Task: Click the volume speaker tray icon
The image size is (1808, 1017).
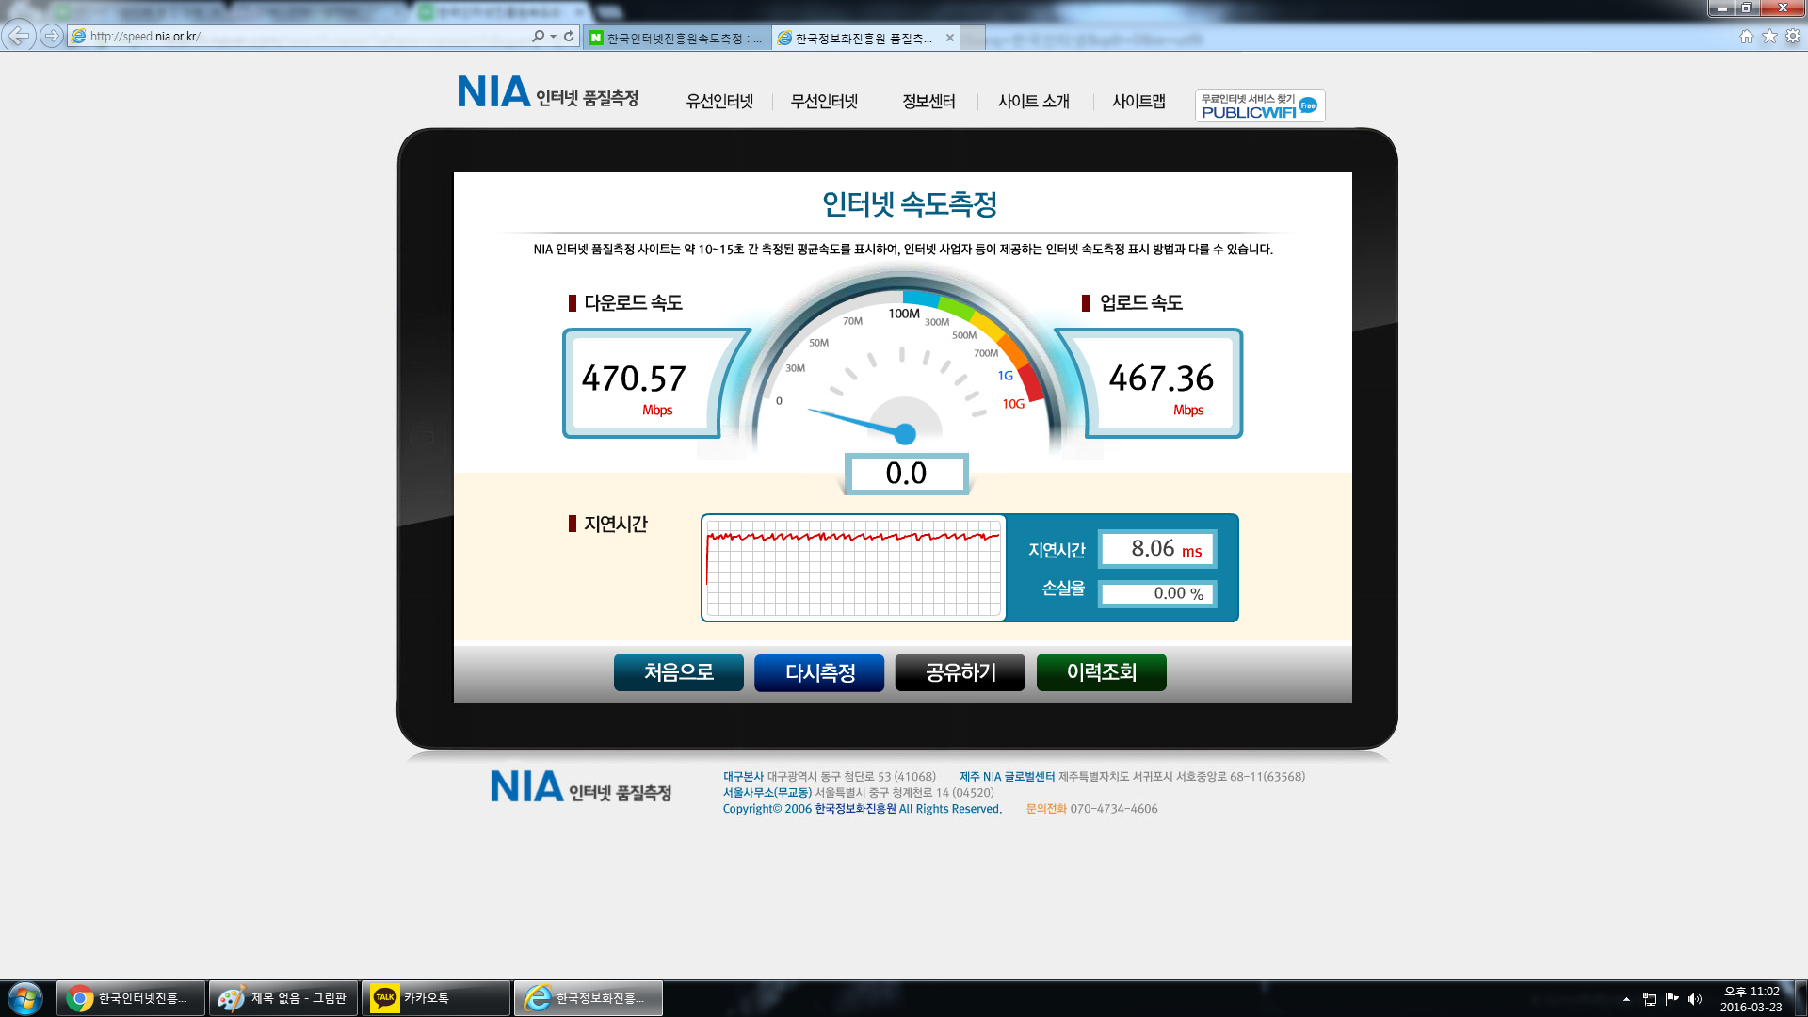Action: (x=1695, y=999)
